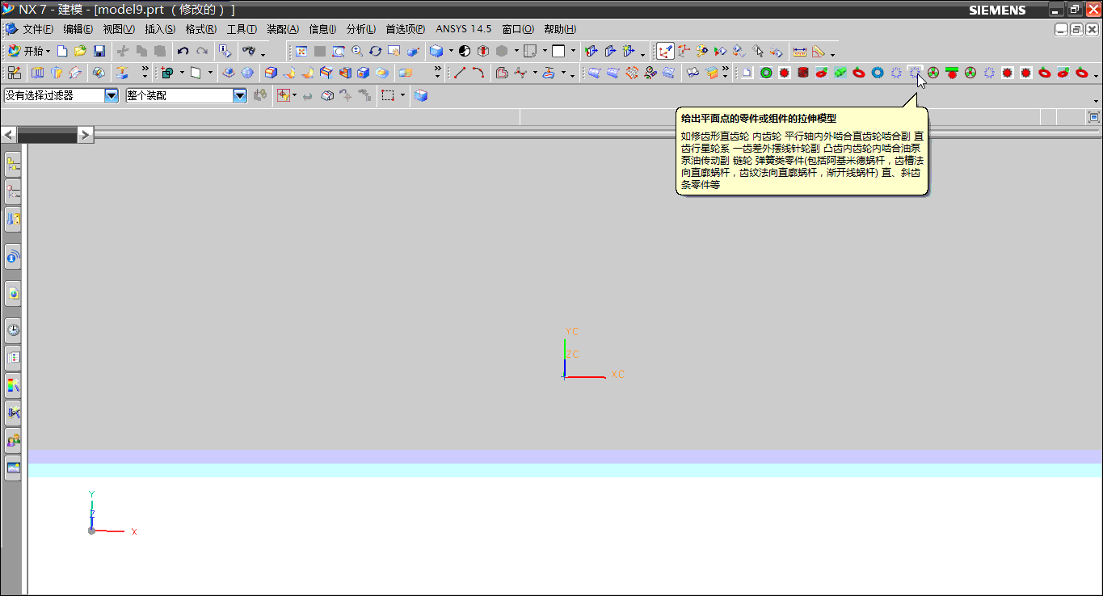This screenshot has height=596, width=1103.
Task: Expand the feature toolbar overflow chevron
Action: pos(145,69)
